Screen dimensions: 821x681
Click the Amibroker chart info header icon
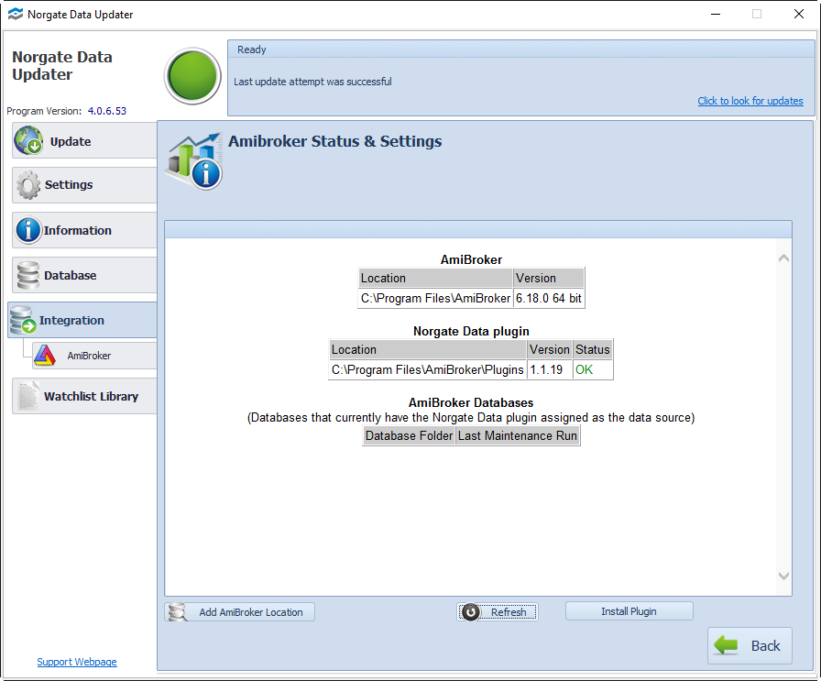194,160
